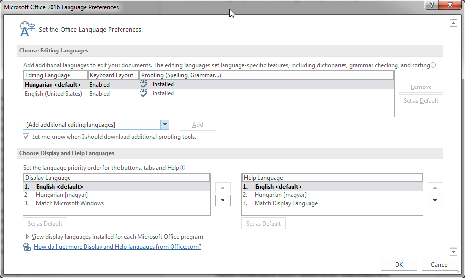Click the info icon beside 'tabs and Help'

(x=183, y=167)
